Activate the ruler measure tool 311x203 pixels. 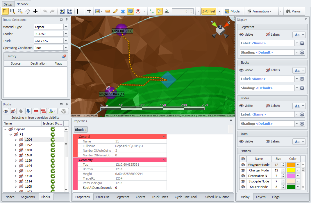(x=108, y=11)
